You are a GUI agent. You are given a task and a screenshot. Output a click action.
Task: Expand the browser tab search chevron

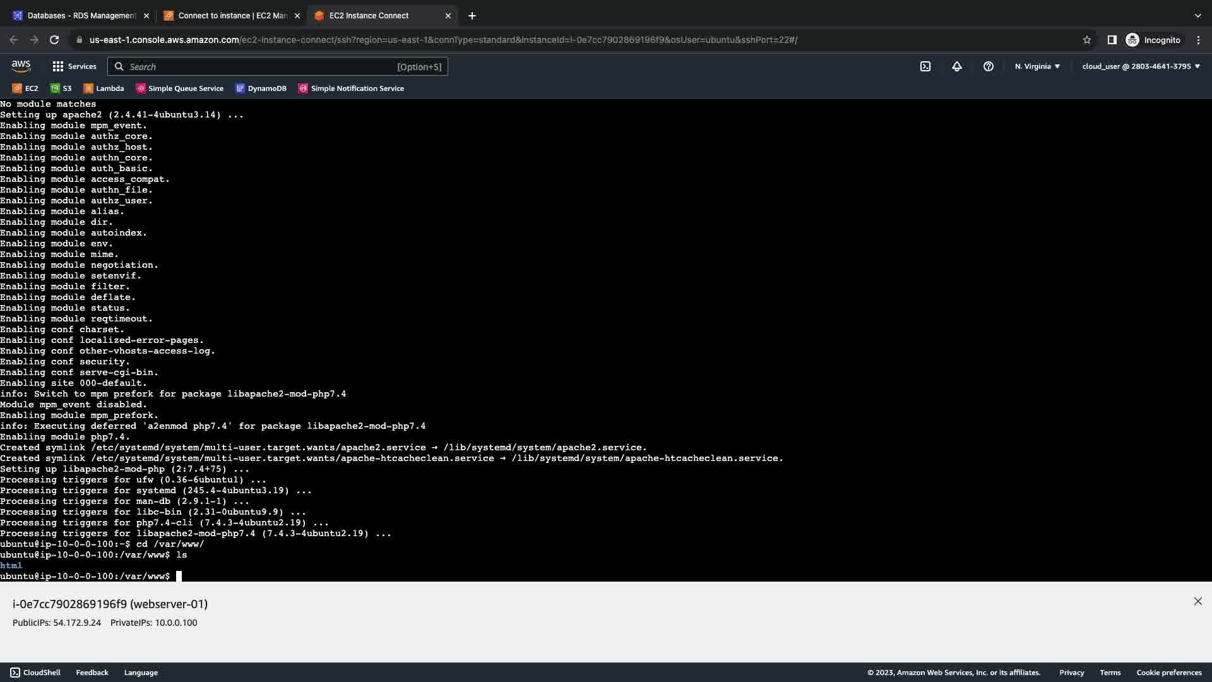tap(1197, 16)
